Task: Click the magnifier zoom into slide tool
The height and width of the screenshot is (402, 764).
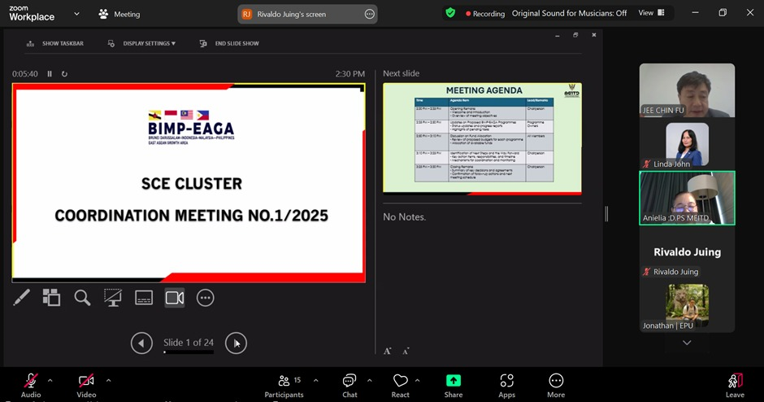Action: [x=82, y=298]
